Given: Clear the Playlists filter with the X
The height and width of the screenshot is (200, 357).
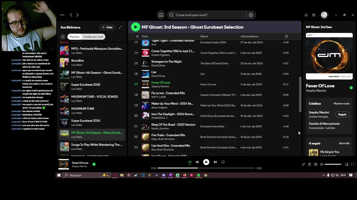Looking at the screenshot, I should [63, 37].
